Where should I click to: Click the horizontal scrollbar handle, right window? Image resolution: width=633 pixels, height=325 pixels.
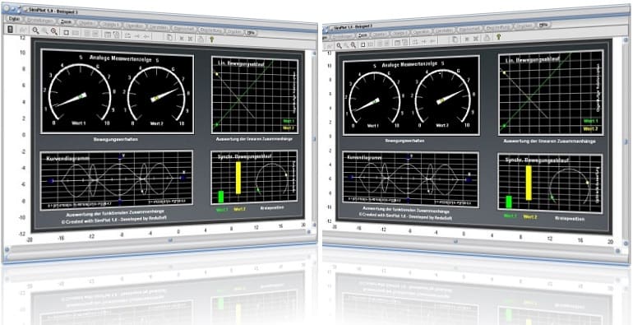pos(455,241)
